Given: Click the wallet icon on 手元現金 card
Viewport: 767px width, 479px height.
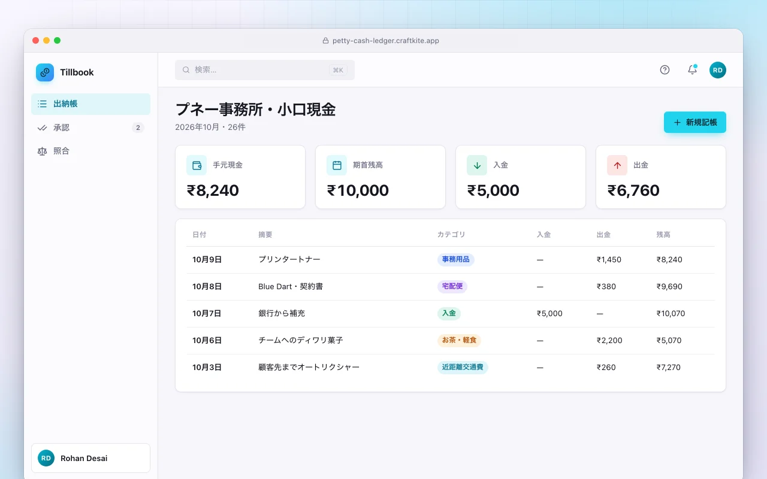Looking at the screenshot, I should (197, 165).
